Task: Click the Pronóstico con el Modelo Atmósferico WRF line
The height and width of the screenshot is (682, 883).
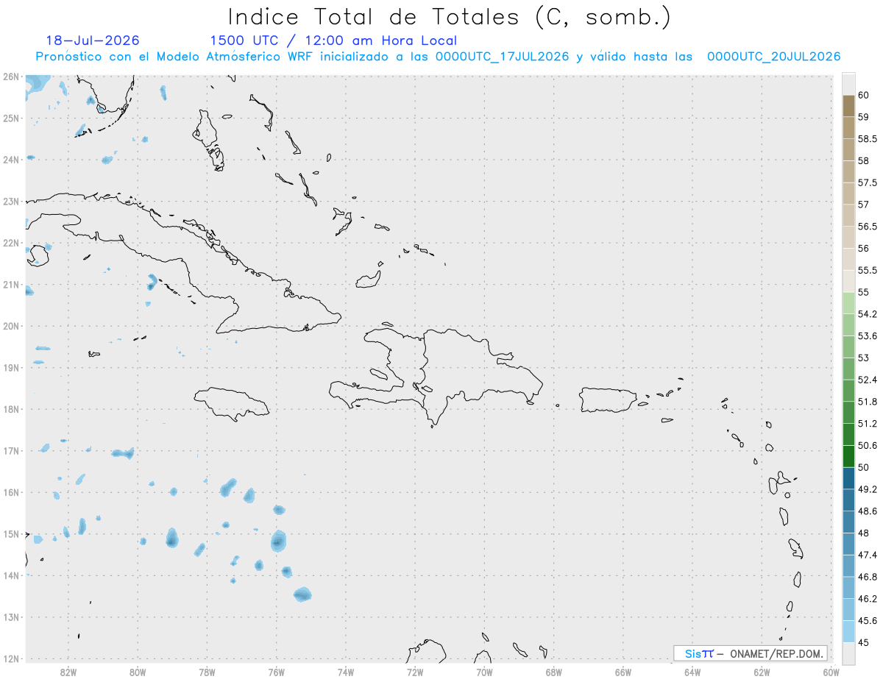Action: click(x=438, y=57)
